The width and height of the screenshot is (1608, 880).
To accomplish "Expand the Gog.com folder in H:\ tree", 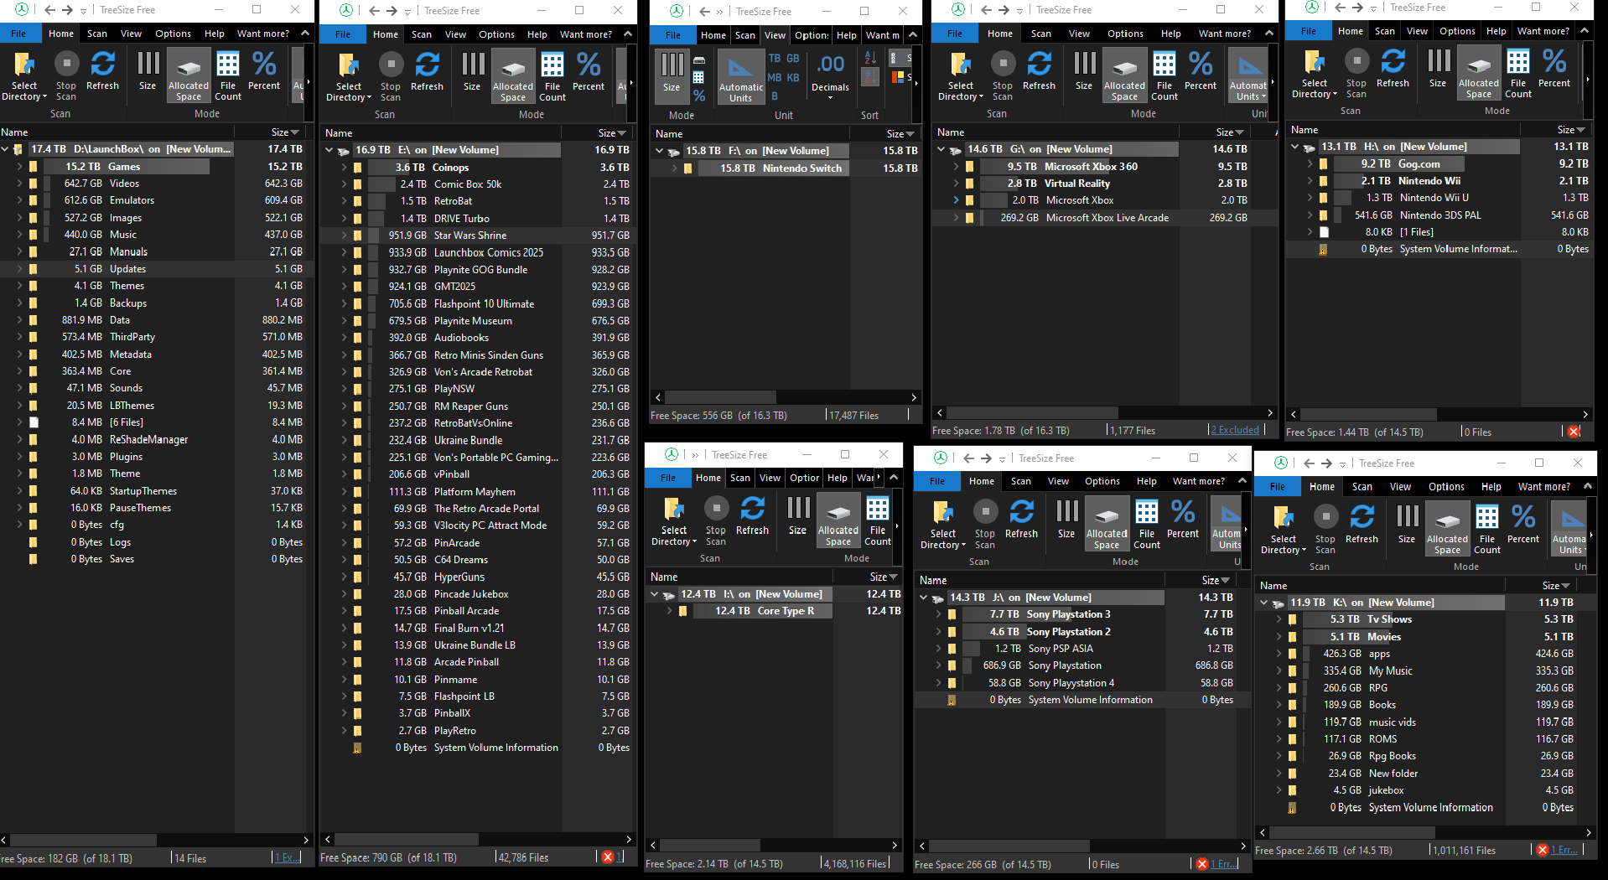I will point(1310,164).
